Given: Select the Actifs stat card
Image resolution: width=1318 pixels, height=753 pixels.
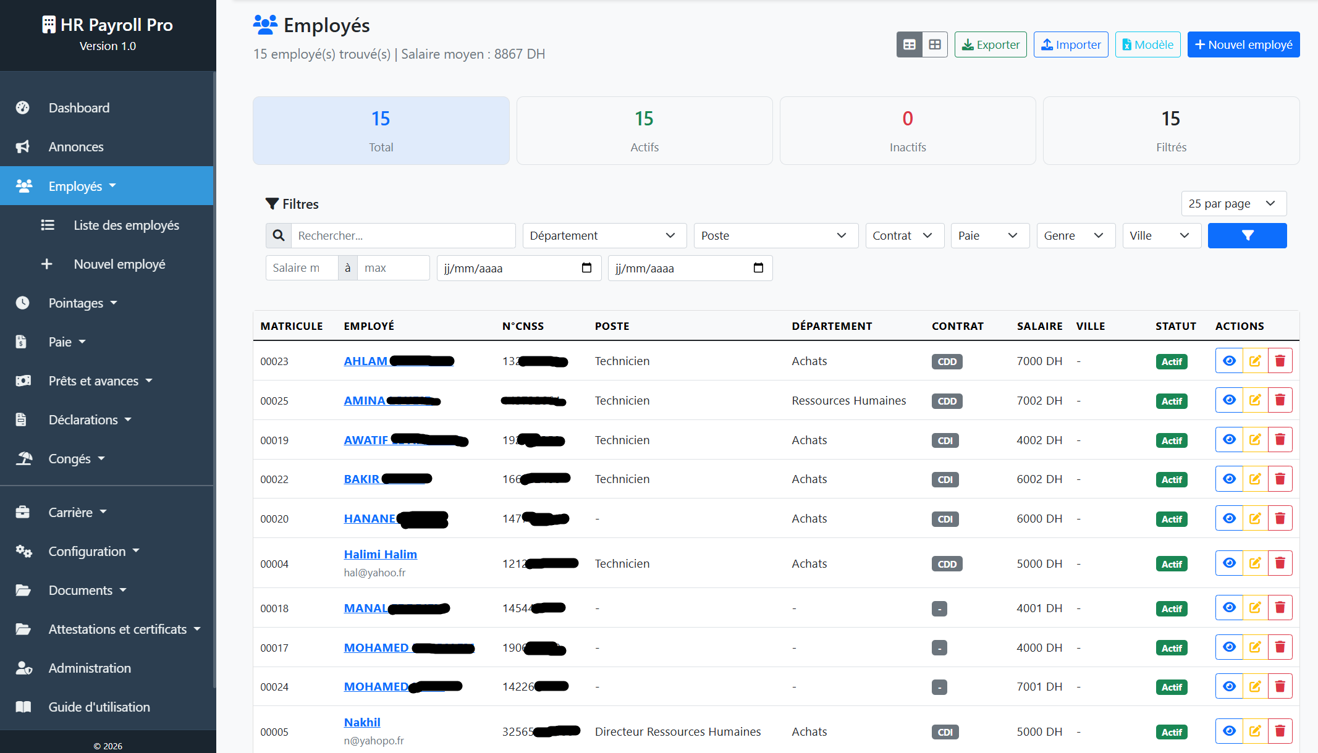Looking at the screenshot, I should pyautogui.click(x=644, y=130).
